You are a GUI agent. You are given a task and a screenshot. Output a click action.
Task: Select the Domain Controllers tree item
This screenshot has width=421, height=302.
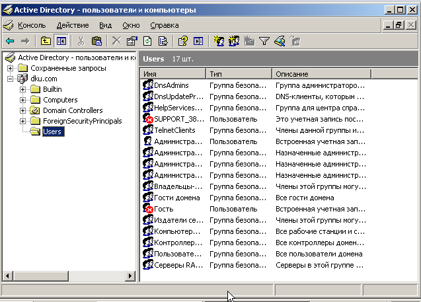coord(73,110)
